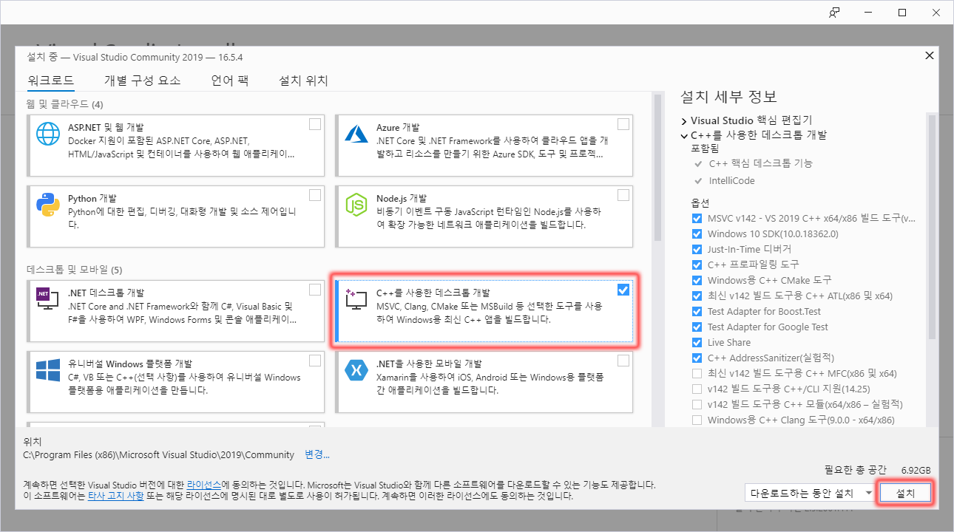Check Windows용 C++ Clang 도구 option

tap(697, 420)
